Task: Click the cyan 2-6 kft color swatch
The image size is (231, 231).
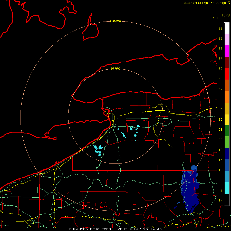Action: click(x=227, y=188)
